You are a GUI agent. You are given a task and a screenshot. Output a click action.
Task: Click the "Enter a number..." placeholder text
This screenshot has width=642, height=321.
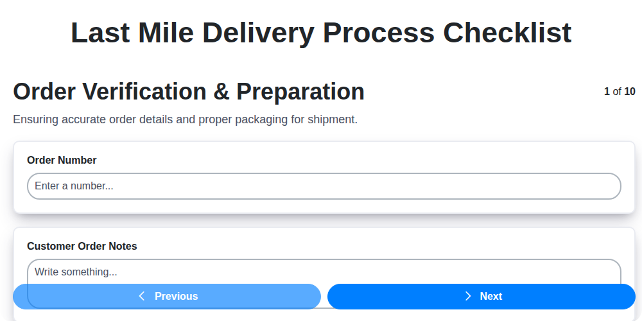74,186
